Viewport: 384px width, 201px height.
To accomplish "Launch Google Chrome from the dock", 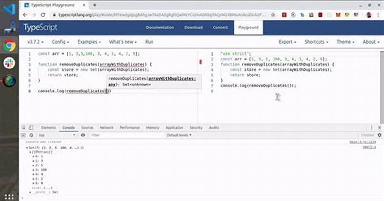I will click(9, 45).
